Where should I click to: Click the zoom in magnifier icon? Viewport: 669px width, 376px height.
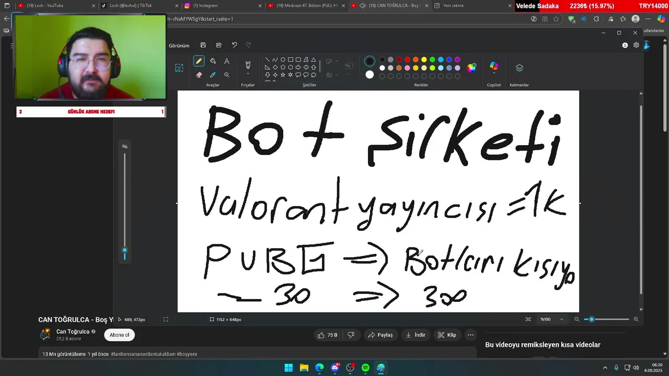click(636, 319)
